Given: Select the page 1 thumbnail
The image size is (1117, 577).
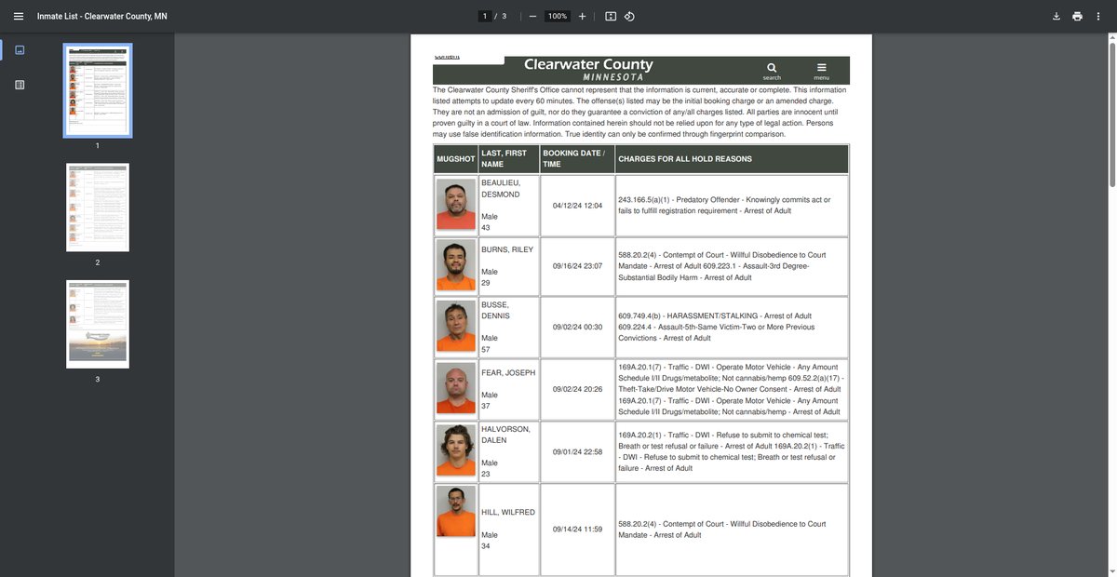Looking at the screenshot, I should [x=98, y=89].
